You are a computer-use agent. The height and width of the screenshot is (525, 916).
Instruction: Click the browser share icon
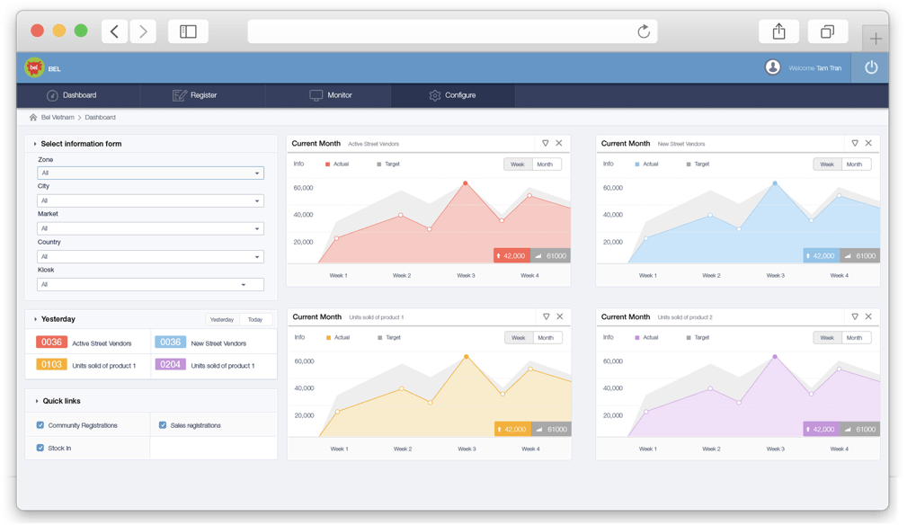[778, 31]
